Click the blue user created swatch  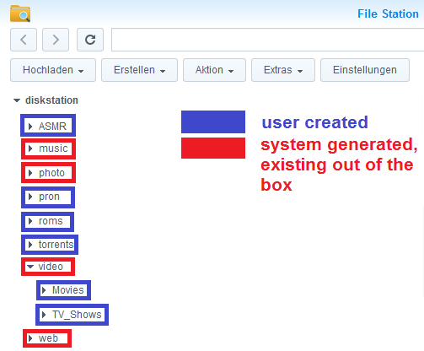pyautogui.click(x=213, y=121)
